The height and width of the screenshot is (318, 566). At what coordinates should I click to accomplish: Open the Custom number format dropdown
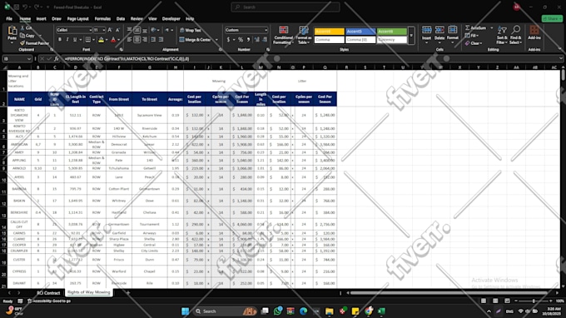click(x=266, y=30)
